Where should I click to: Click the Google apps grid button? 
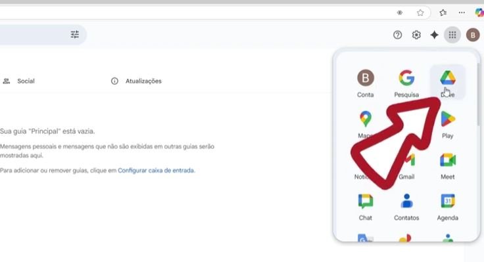click(x=452, y=35)
